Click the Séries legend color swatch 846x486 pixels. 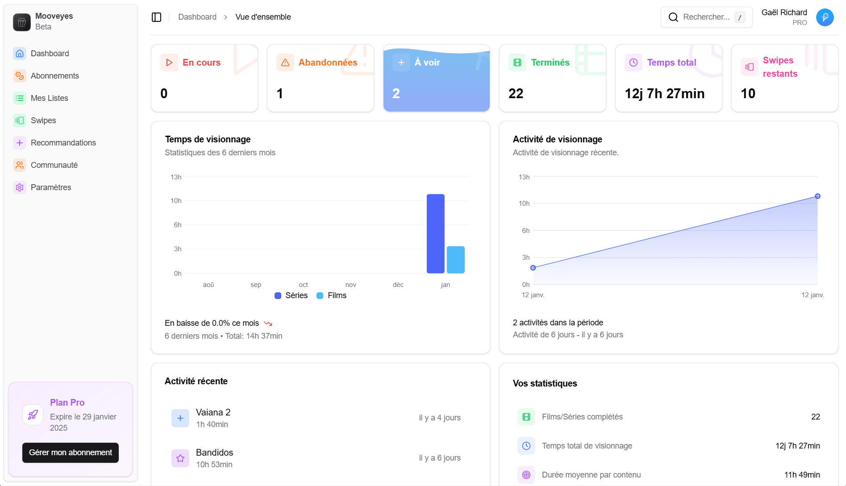tap(278, 295)
